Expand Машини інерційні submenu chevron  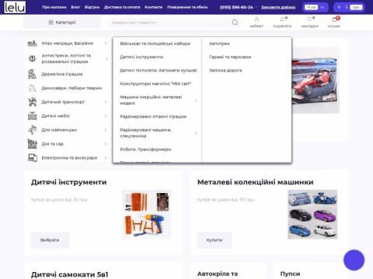pos(196,100)
